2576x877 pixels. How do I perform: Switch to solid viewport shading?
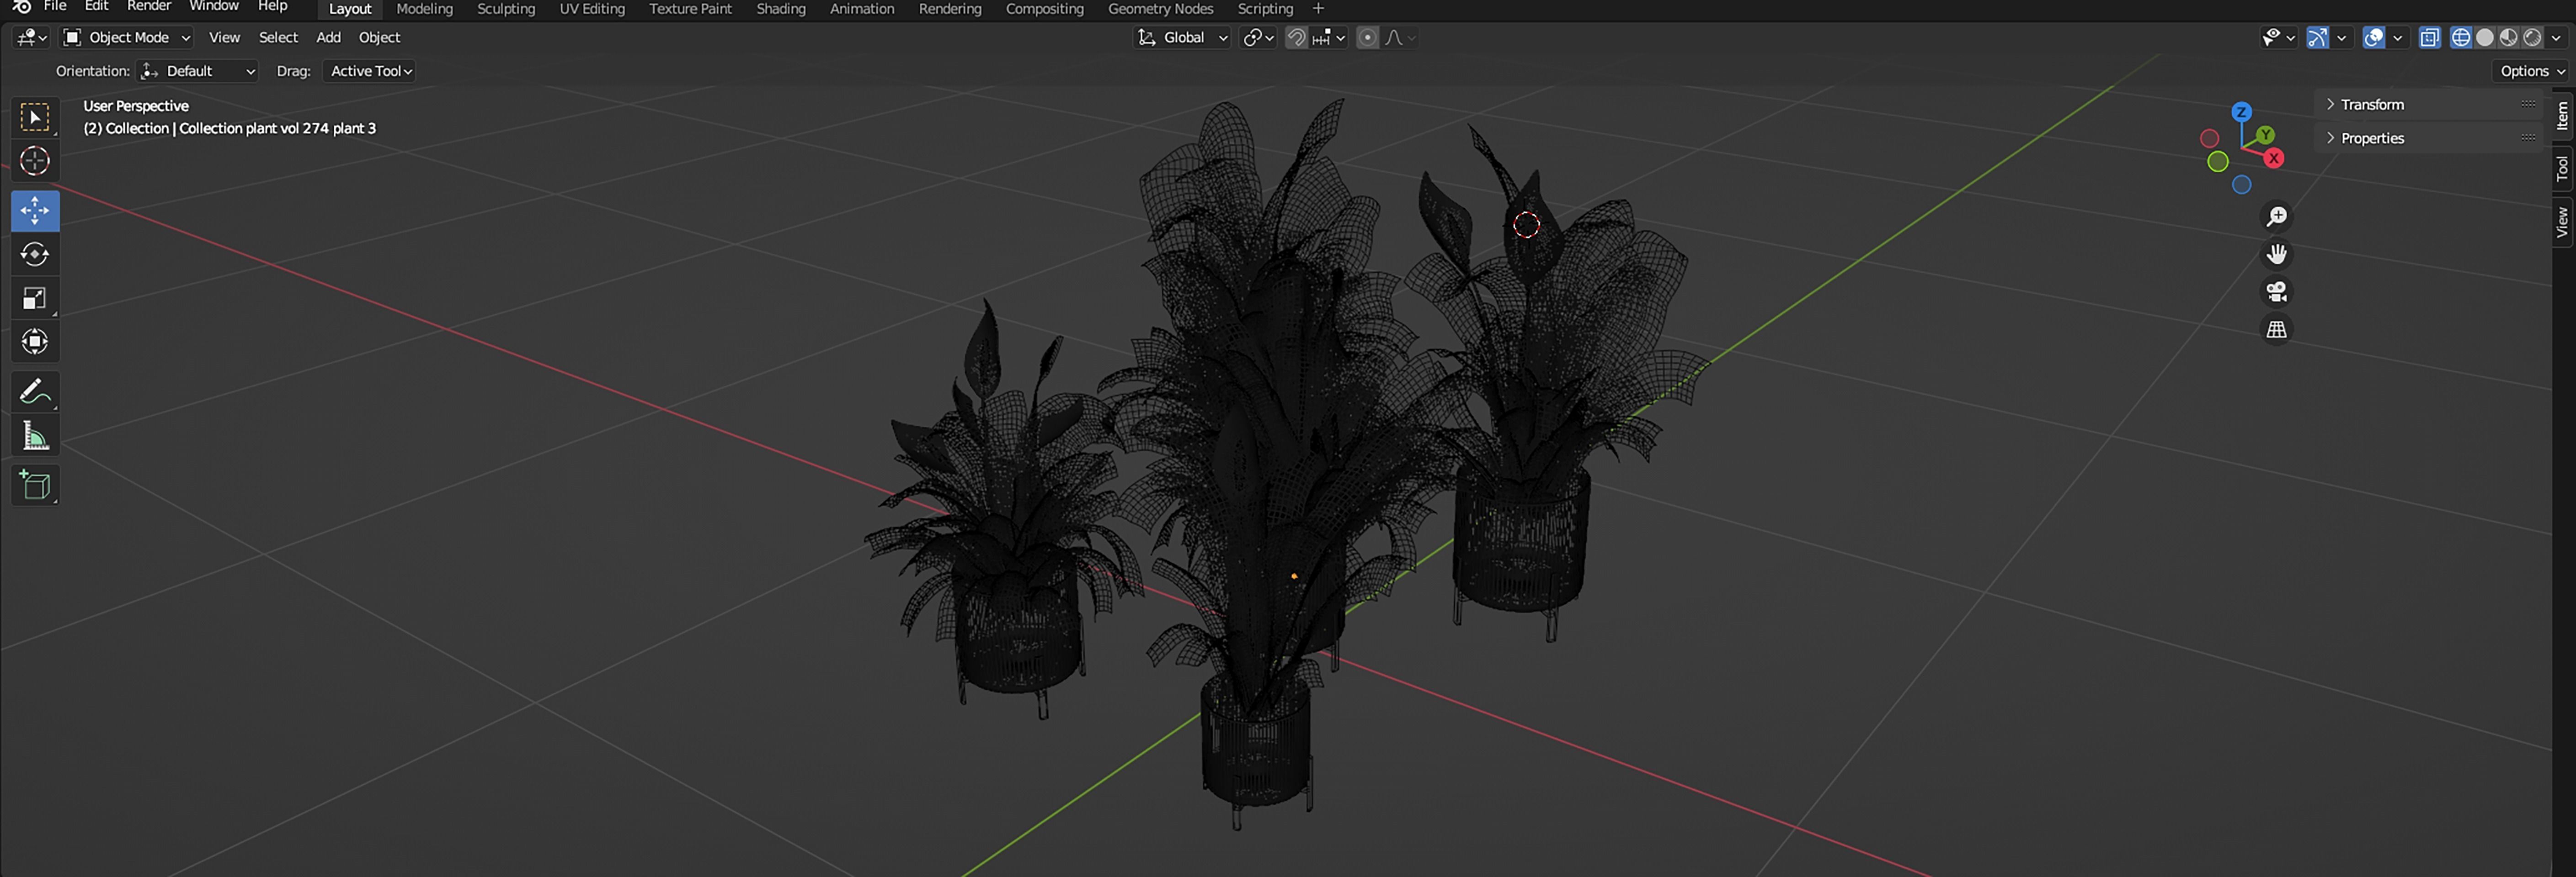[2485, 38]
